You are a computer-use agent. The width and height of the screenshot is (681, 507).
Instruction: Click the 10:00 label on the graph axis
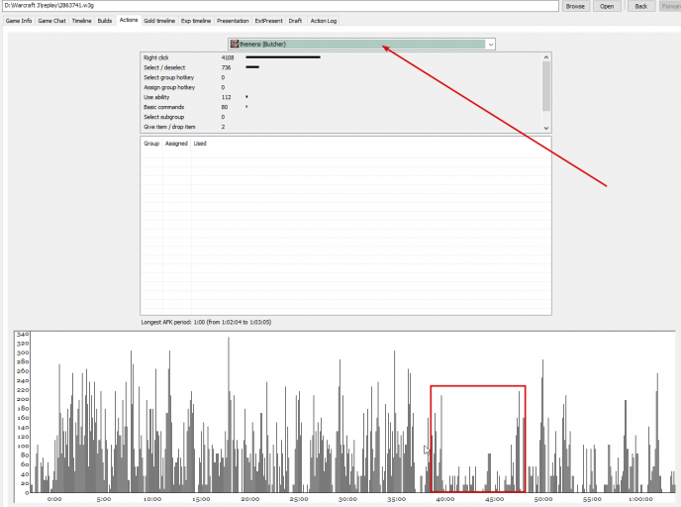coord(152,499)
